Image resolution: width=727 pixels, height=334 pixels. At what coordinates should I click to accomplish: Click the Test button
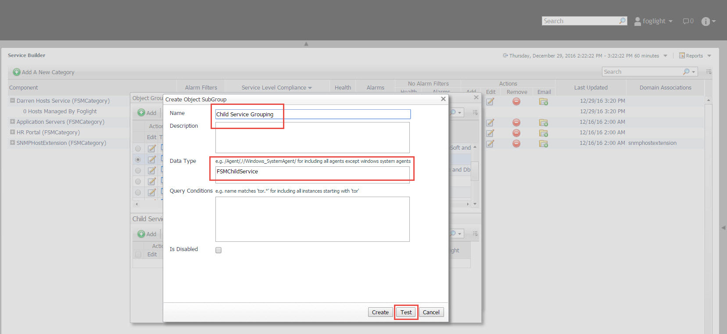click(x=406, y=312)
